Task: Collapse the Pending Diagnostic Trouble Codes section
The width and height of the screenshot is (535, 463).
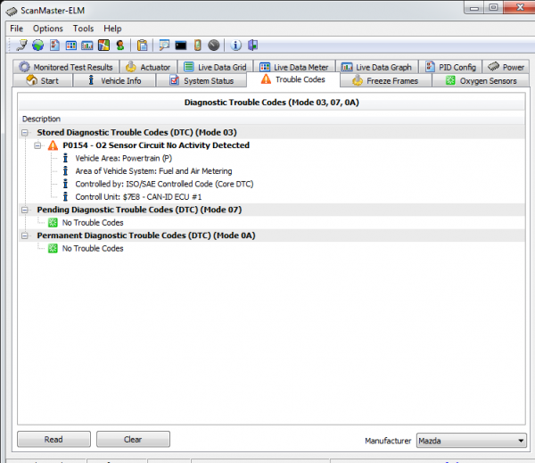Action: click(x=26, y=210)
